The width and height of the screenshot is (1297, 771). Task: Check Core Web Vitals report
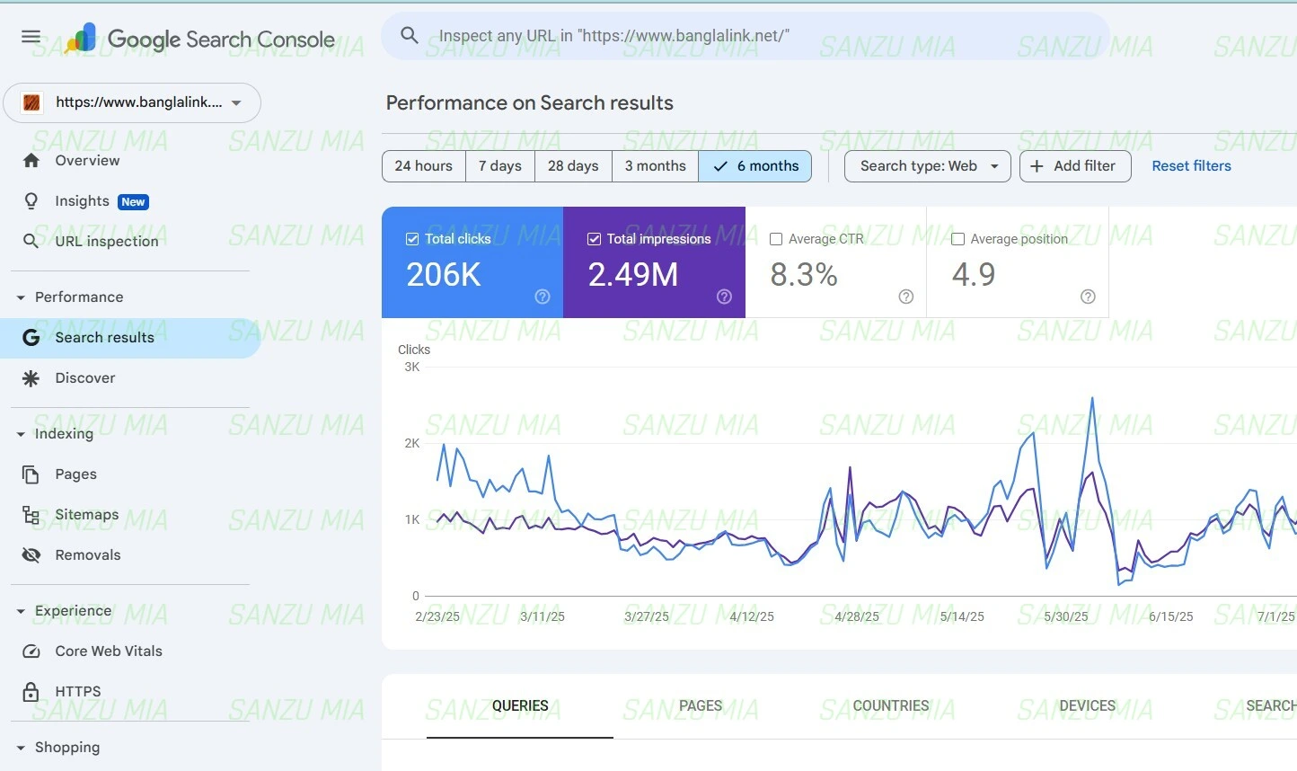point(108,651)
